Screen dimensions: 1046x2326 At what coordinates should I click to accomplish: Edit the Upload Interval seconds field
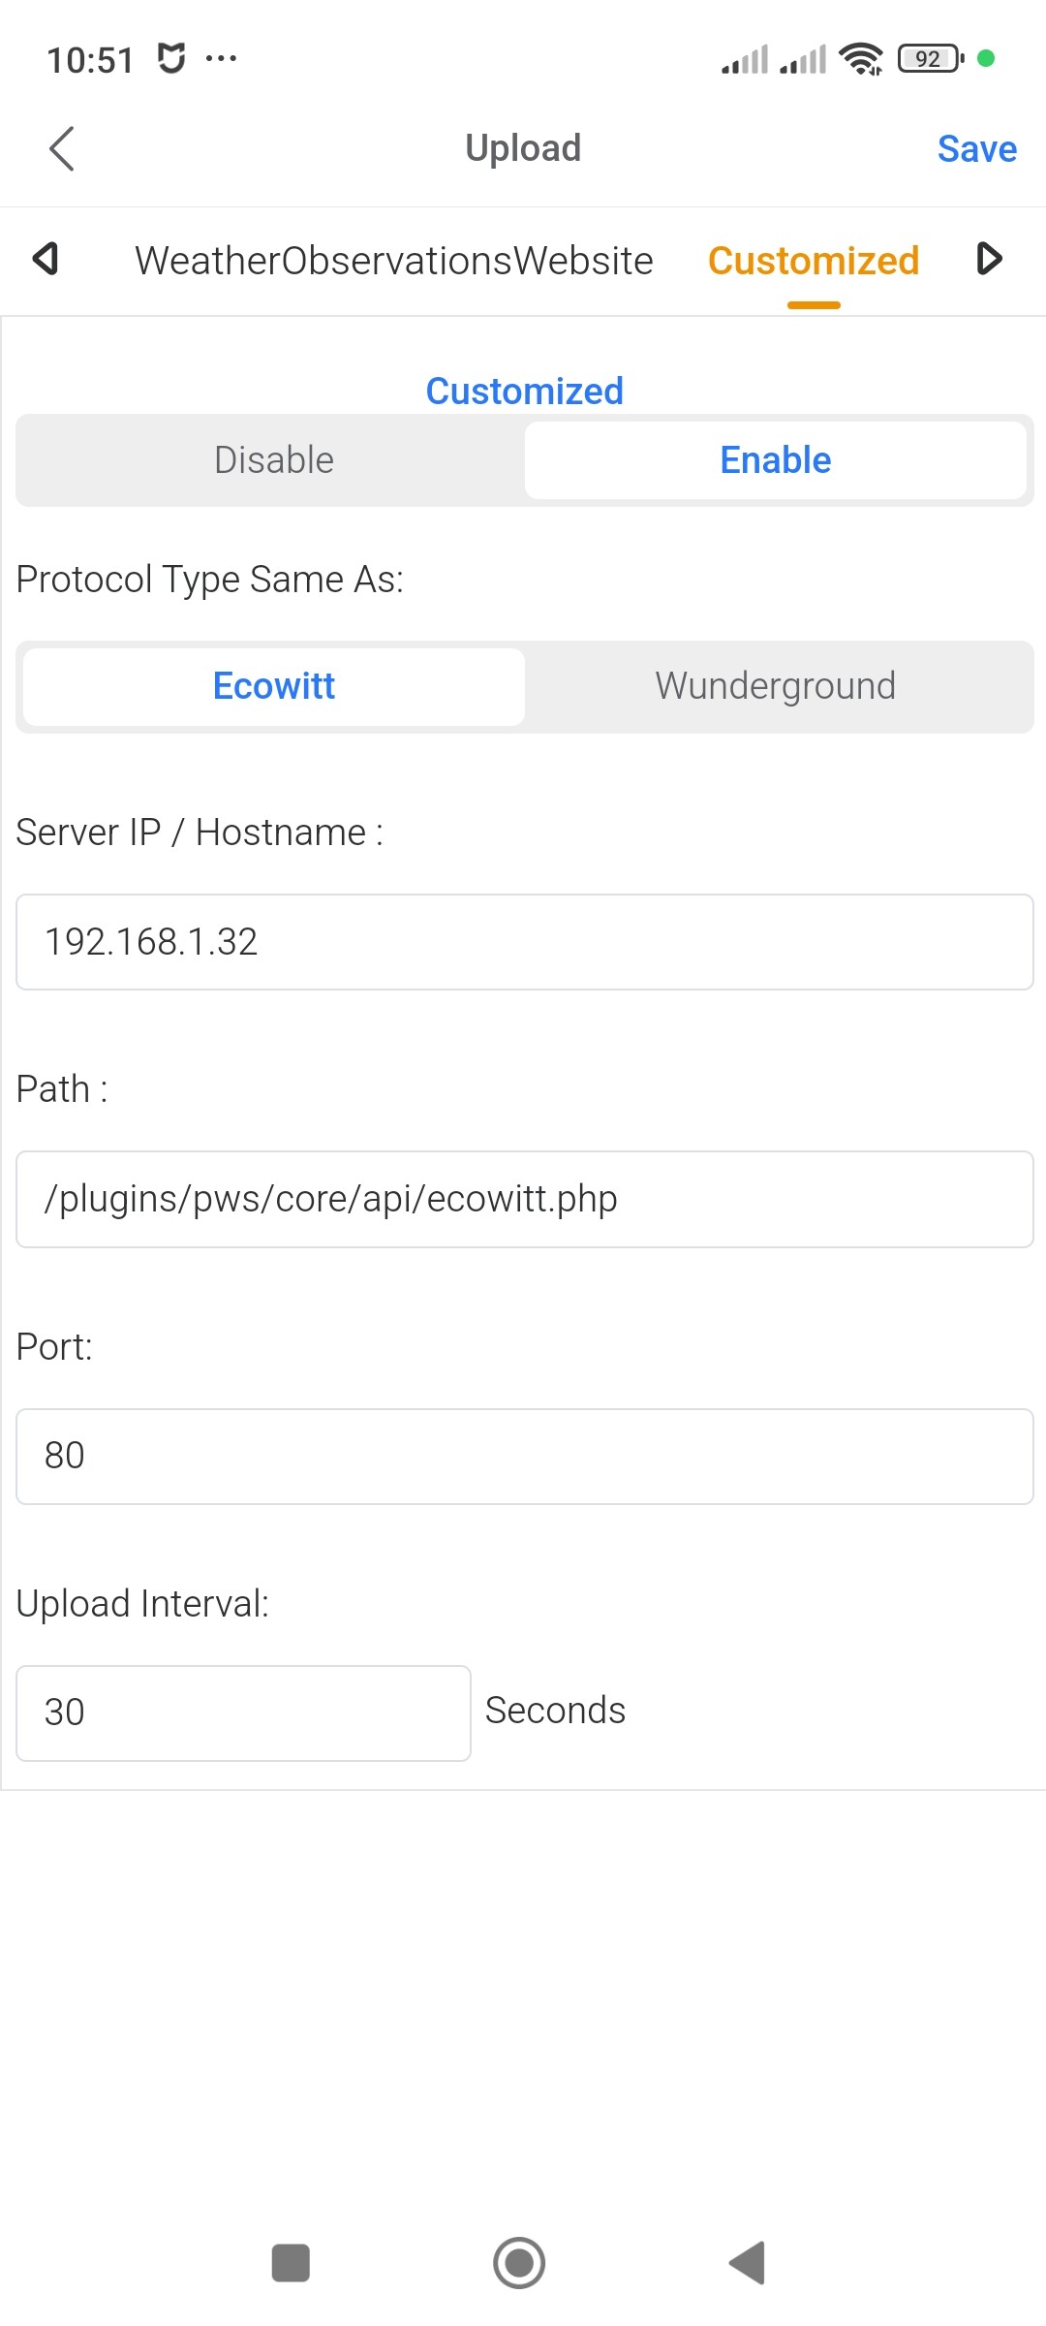(x=243, y=1713)
